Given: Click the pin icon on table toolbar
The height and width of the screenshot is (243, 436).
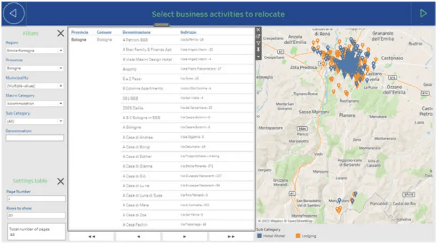Looking at the screenshot, I should coord(258,50).
